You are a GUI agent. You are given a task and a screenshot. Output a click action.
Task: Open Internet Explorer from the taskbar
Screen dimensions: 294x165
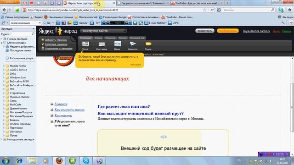click(x=19, y=161)
